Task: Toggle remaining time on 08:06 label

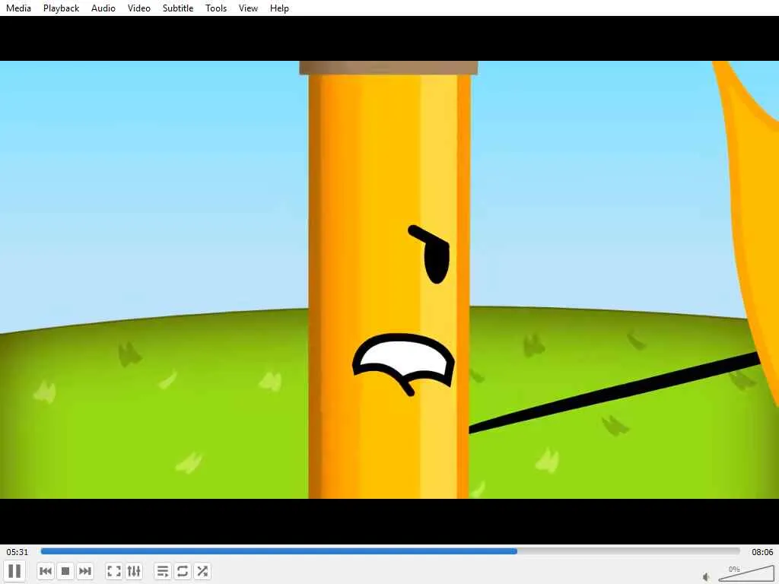Action: pos(762,552)
